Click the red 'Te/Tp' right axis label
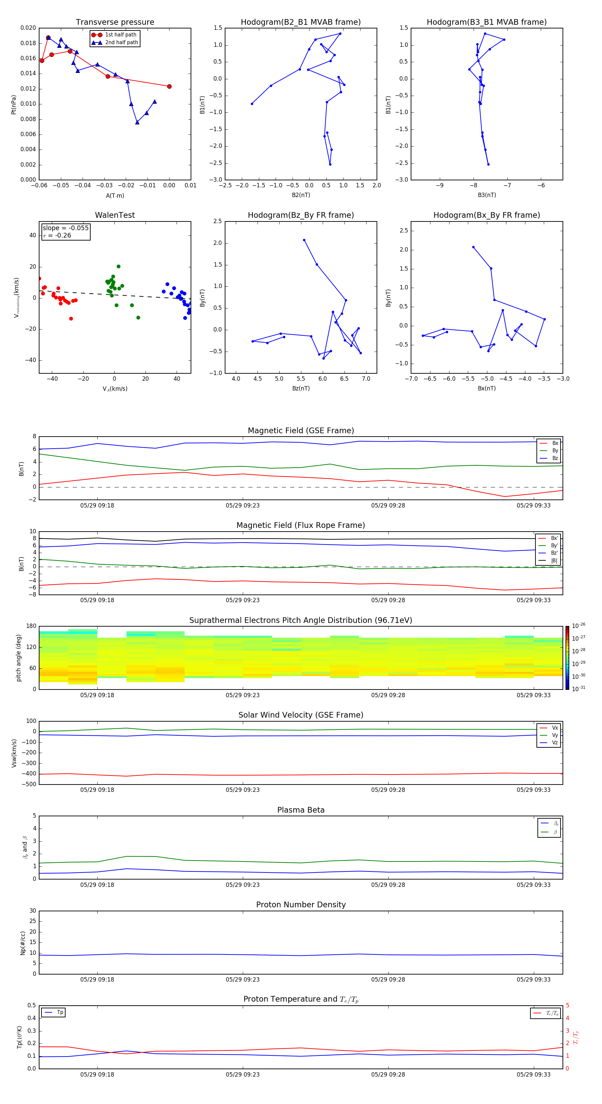602x1104 pixels. [x=576, y=1037]
